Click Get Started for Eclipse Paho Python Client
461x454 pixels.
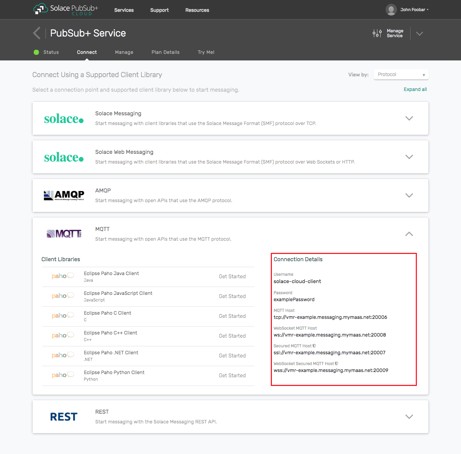232,375
